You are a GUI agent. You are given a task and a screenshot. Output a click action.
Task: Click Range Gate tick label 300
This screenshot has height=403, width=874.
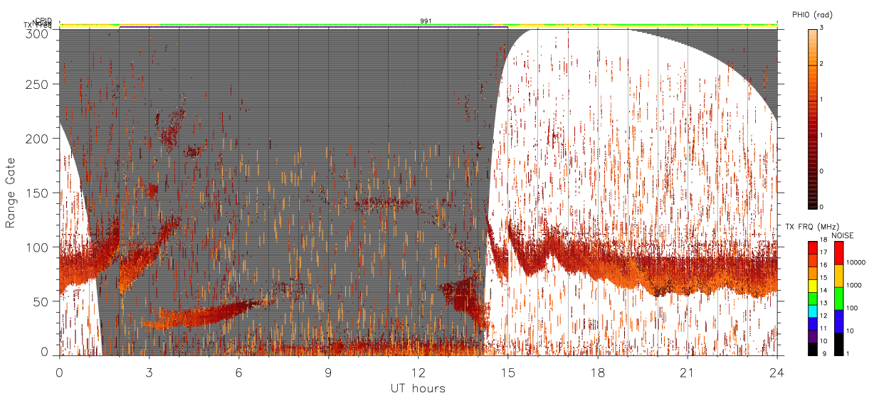(38, 33)
